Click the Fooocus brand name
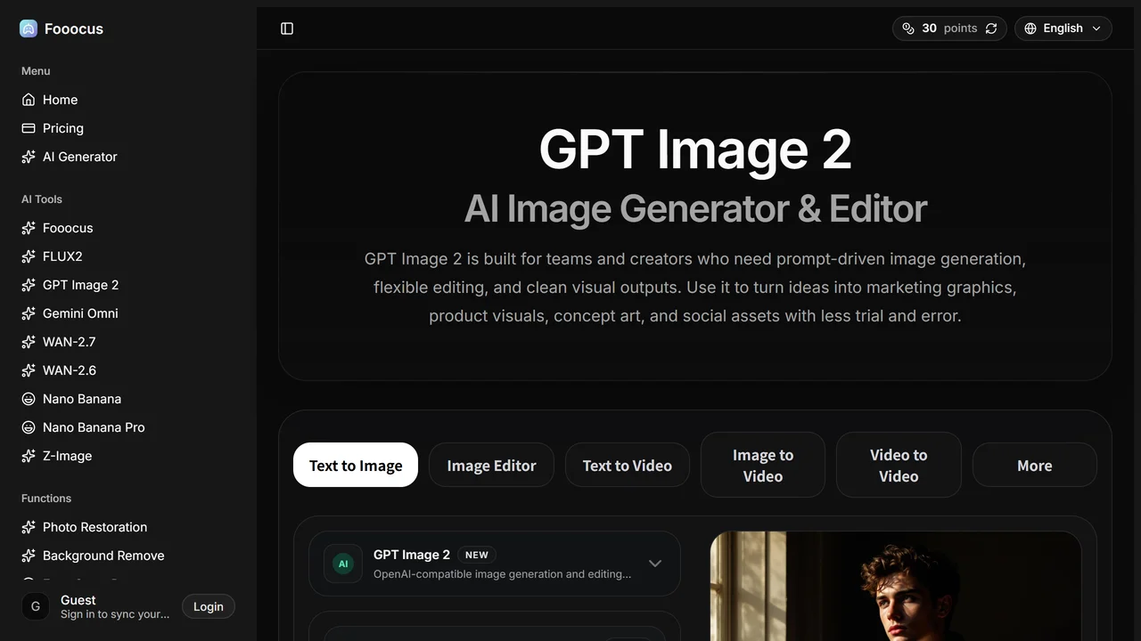Screen dimensions: 1141x641 tap(74, 28)
